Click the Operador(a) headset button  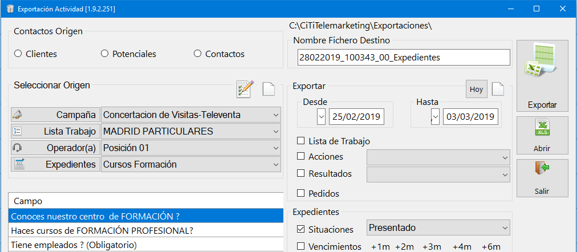55,148
